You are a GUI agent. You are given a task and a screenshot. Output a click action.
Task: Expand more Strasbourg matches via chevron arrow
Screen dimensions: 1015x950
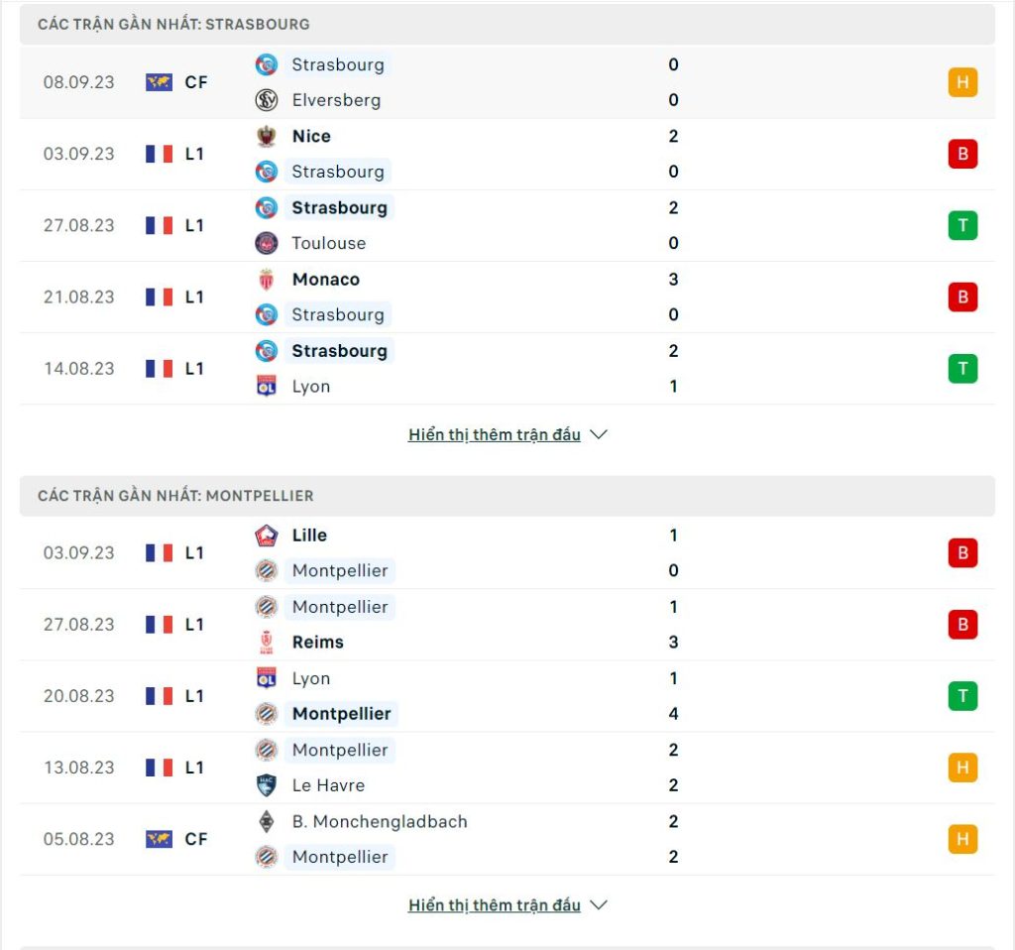599,434
